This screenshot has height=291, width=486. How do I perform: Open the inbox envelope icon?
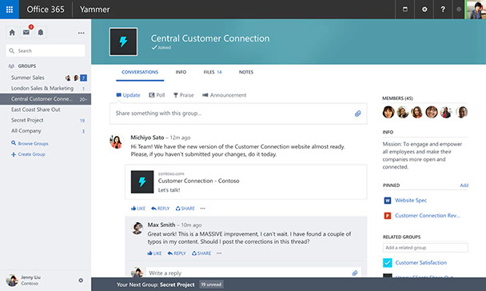point(26,32)
